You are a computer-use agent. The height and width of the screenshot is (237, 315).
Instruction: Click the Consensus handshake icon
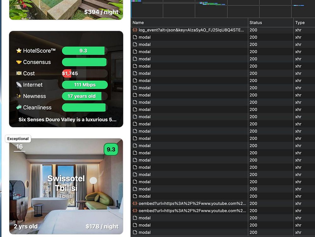19,62
